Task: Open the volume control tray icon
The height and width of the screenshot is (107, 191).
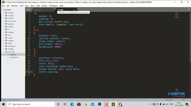Action: coord(167,104)
